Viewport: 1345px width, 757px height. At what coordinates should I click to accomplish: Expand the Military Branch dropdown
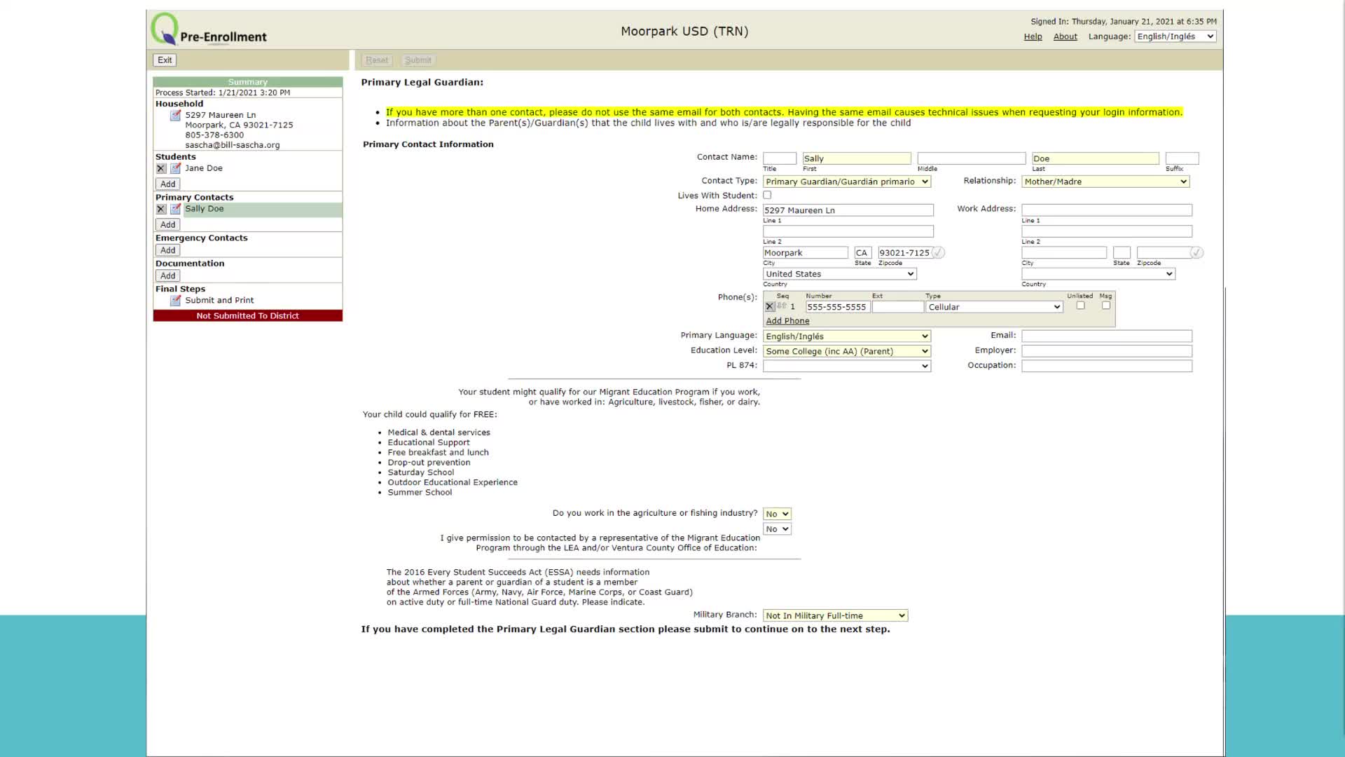tap(835, 616)
